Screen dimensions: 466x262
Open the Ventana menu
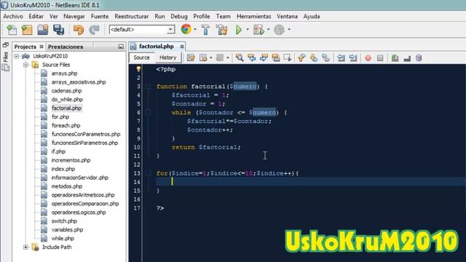(x=287, y=16)
